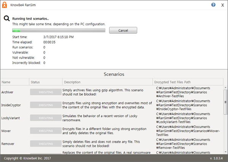The height and width of the screenshot is (162, 228).
Task: Select the Mover scenario name
Action: [6, 131]
